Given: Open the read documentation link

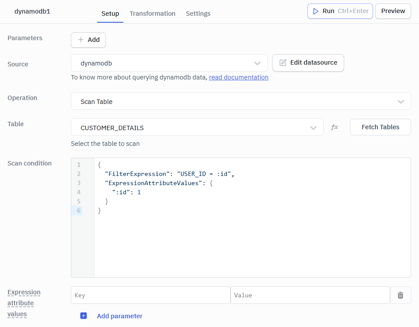Looking at the screenshot, I should point(238,77).
